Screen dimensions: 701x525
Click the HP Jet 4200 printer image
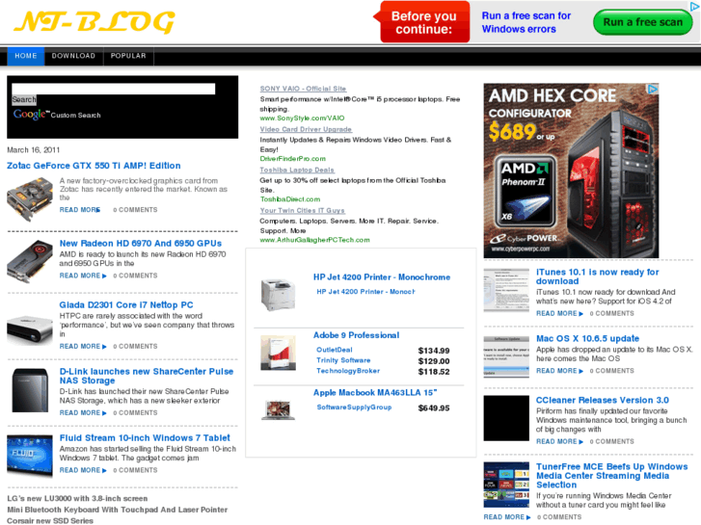(x=278, y=295)
